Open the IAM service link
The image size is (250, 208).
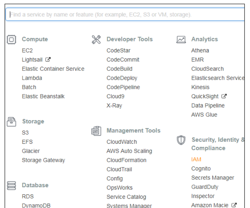[x=196, y=159]
